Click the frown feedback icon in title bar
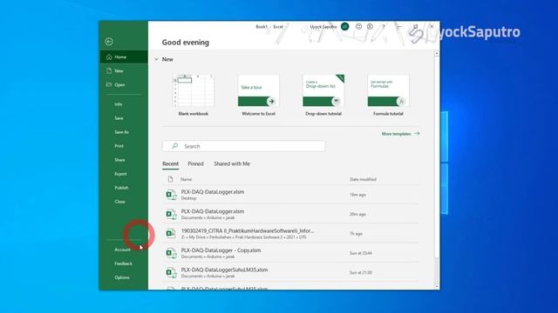Viewport: 558px width, 313px height. [370, 27]
